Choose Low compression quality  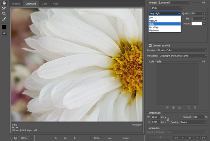[x=164, y=18]
